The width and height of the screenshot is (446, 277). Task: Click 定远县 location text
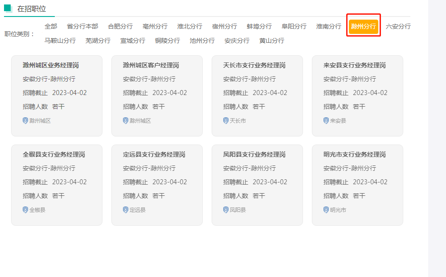(138, 210)
